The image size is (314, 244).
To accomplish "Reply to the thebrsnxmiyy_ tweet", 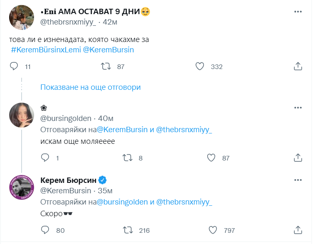I will (x=14, y=67).
